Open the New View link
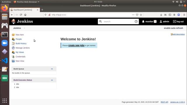 pos(20,61)
